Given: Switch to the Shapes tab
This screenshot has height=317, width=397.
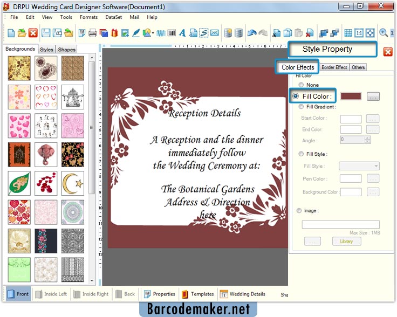Looking at the screenshot, I should click(66, 50).
